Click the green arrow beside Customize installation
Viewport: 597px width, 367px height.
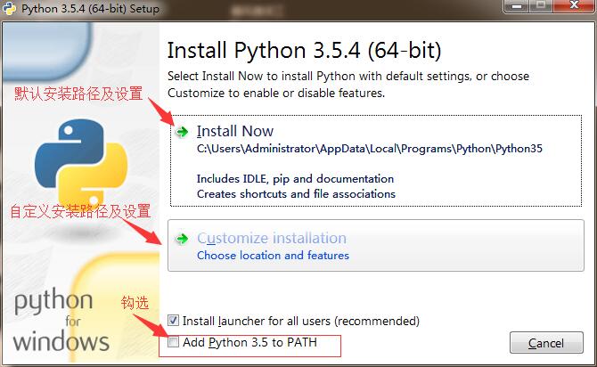point(183,239)
